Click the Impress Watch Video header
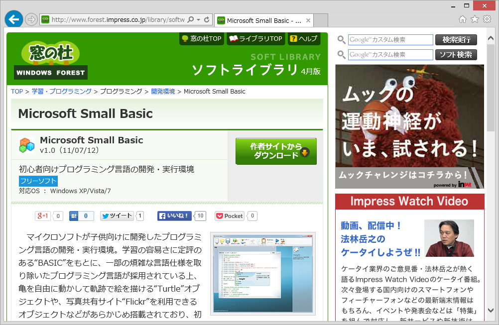Screen dimensions: 499x325 click(409, 201)
